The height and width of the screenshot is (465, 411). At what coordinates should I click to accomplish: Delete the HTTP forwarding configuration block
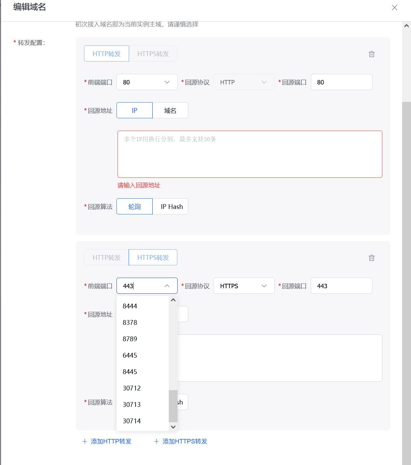[x=372, y=54]
